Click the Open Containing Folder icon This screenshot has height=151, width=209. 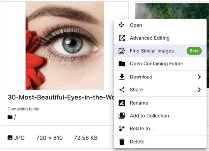122,63
